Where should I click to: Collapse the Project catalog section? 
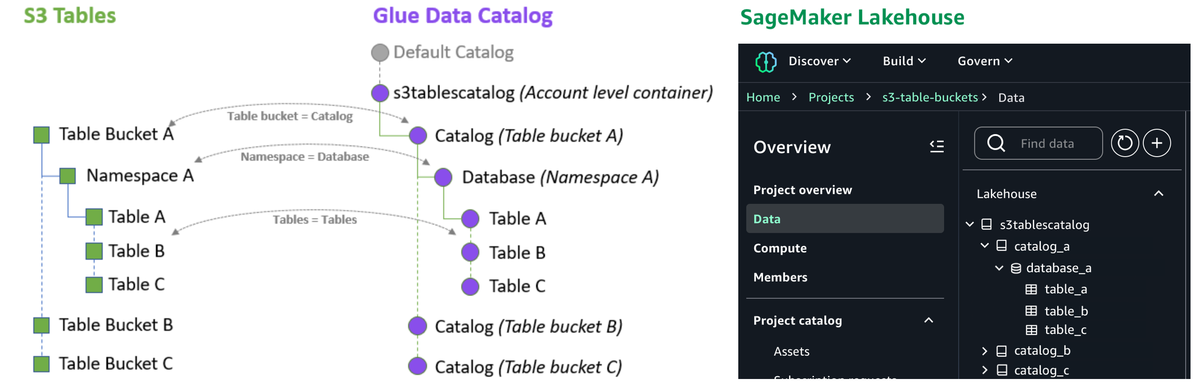tap(928, 320)
